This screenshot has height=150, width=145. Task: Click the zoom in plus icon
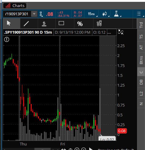(77, 149)
